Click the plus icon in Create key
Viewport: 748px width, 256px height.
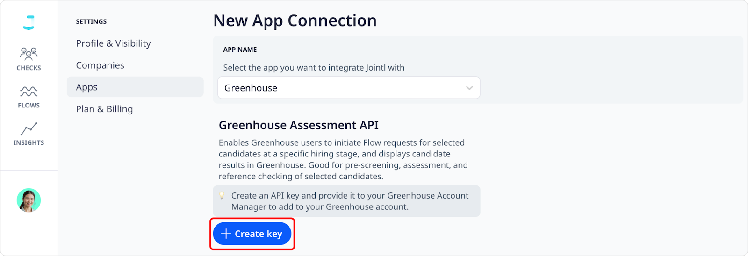click(226, 234)
